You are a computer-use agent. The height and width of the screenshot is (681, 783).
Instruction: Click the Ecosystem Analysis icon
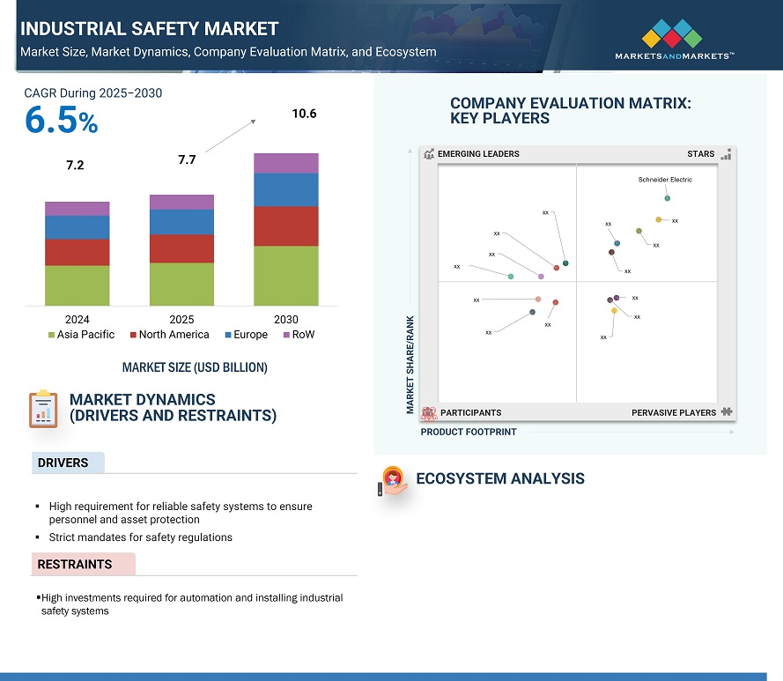tap(392, 480)
